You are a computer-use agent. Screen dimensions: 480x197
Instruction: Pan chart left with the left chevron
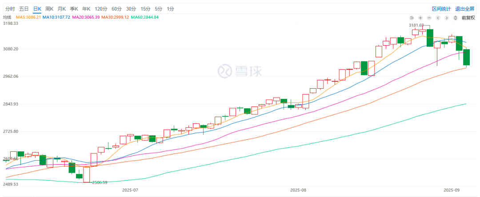tap(438, 18)
